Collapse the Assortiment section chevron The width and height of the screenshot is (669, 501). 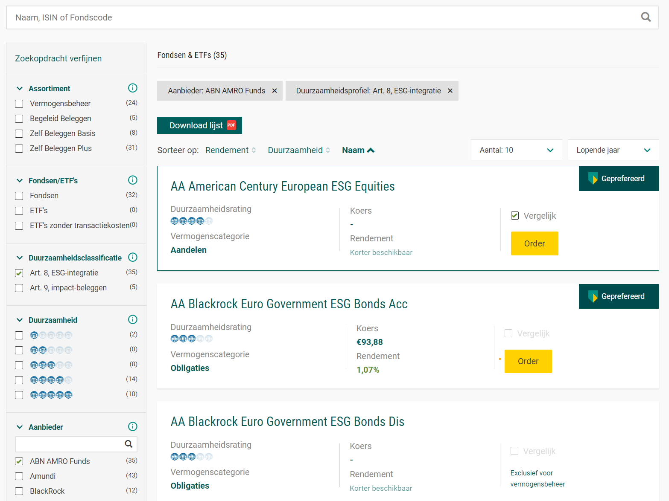(x=20, y=88)
